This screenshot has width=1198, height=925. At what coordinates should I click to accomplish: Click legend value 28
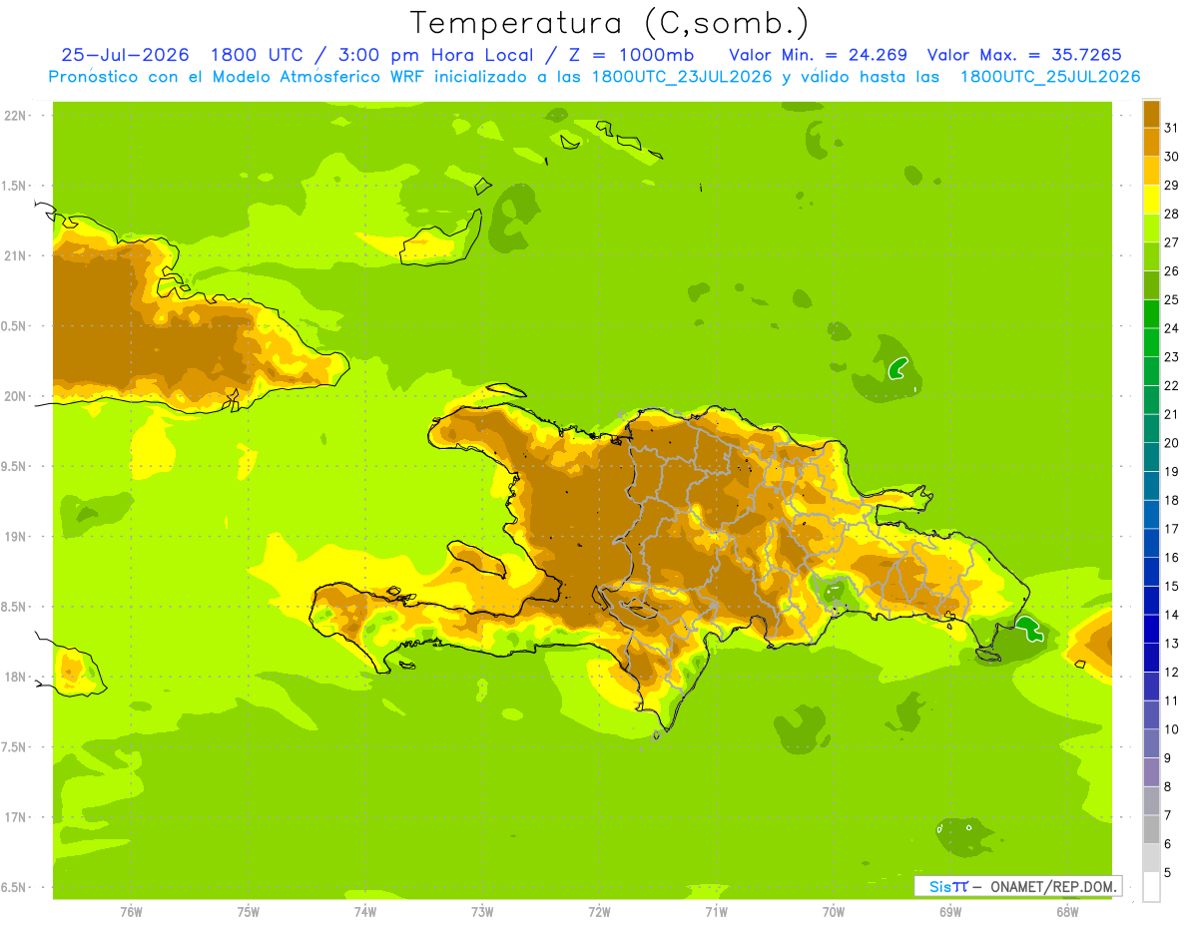[x=1172, y=214]
